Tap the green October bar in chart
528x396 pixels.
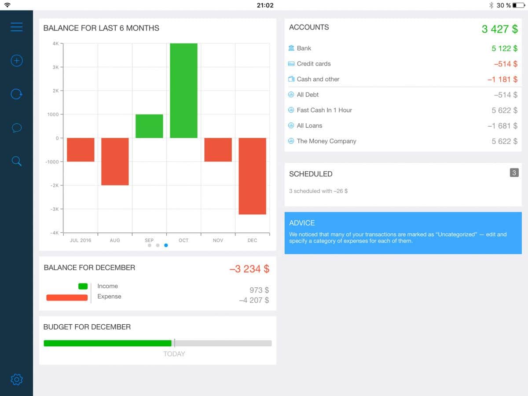183,91
